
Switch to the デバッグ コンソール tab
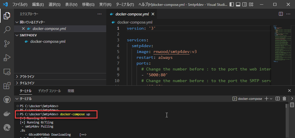pyautogui.click(x=49, y=91)
